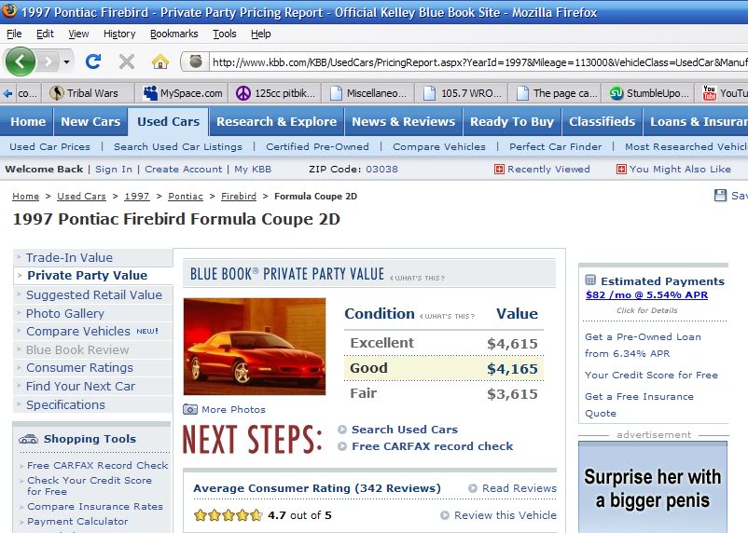Open the Tribal Wars bookmark
The height and width of the screenshot is (533, 748).
84,93
